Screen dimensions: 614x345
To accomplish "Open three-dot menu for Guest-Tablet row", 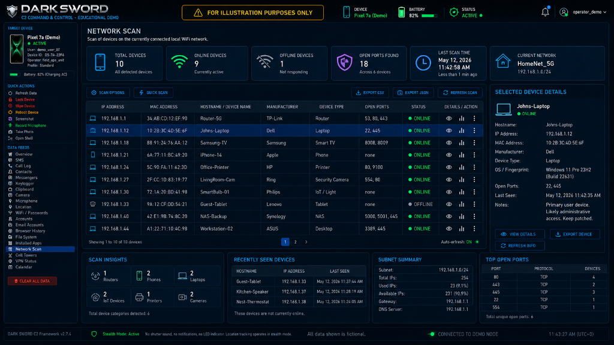I will [x=474, y=204].
